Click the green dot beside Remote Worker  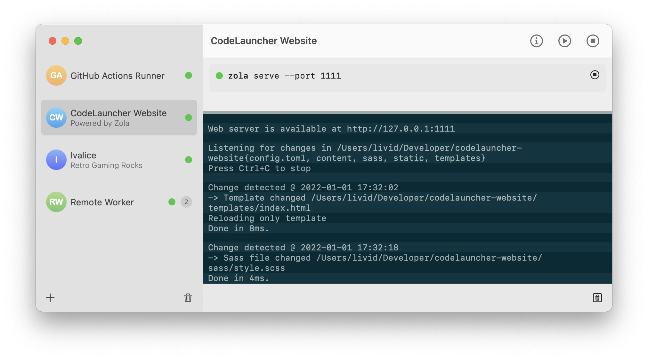(x=172, y=202)
